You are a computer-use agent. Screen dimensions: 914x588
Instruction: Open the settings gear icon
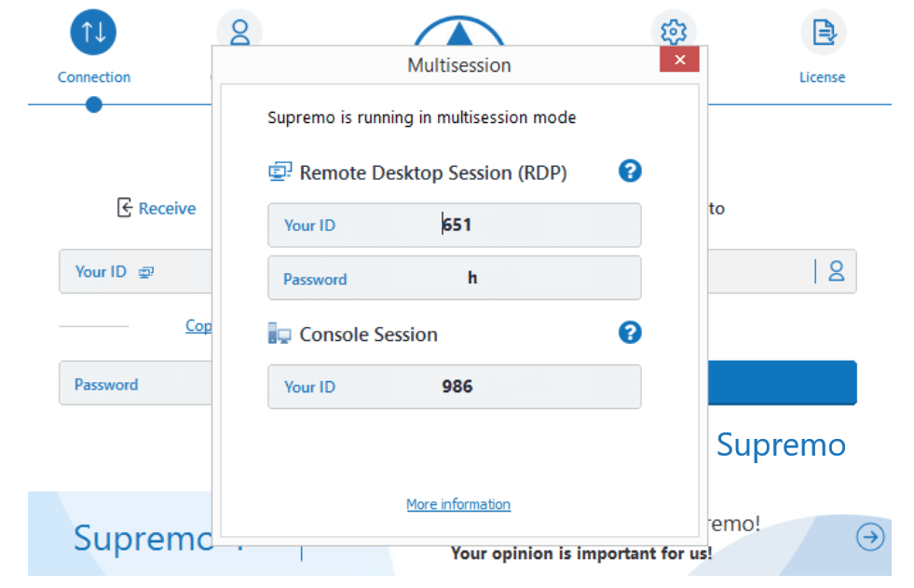(674, 29)
